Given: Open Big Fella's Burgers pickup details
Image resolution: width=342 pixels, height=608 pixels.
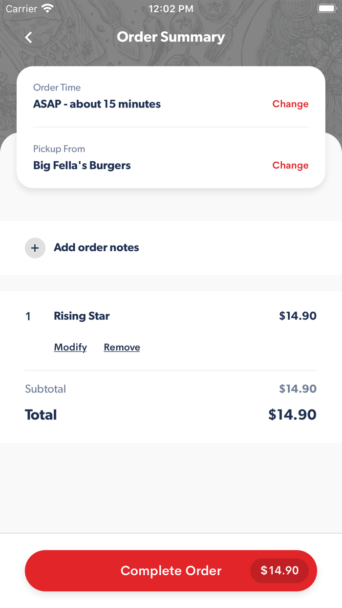Looking at the screenshot, I should [82, 165].
